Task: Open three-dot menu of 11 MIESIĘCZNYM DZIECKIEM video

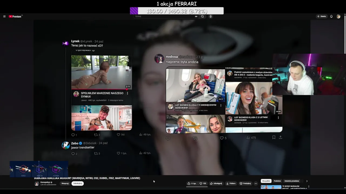Action: tap(221, 105)
